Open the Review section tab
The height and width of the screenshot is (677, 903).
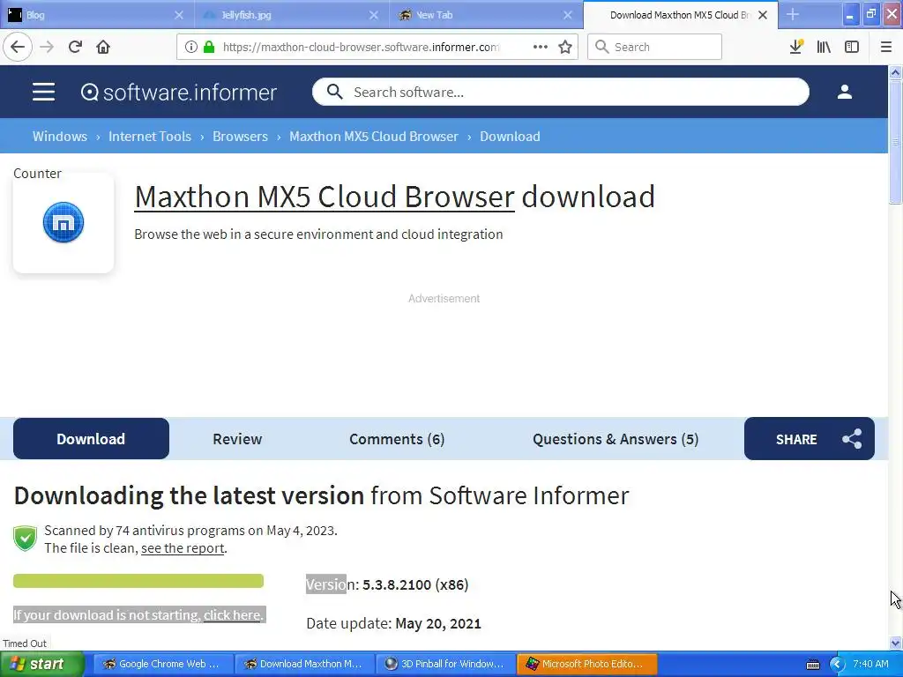point(237,439)
